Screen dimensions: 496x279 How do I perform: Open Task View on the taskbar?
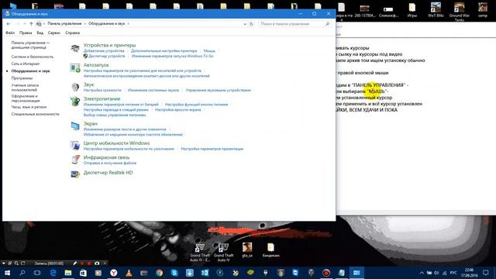[x=37, y=273]
